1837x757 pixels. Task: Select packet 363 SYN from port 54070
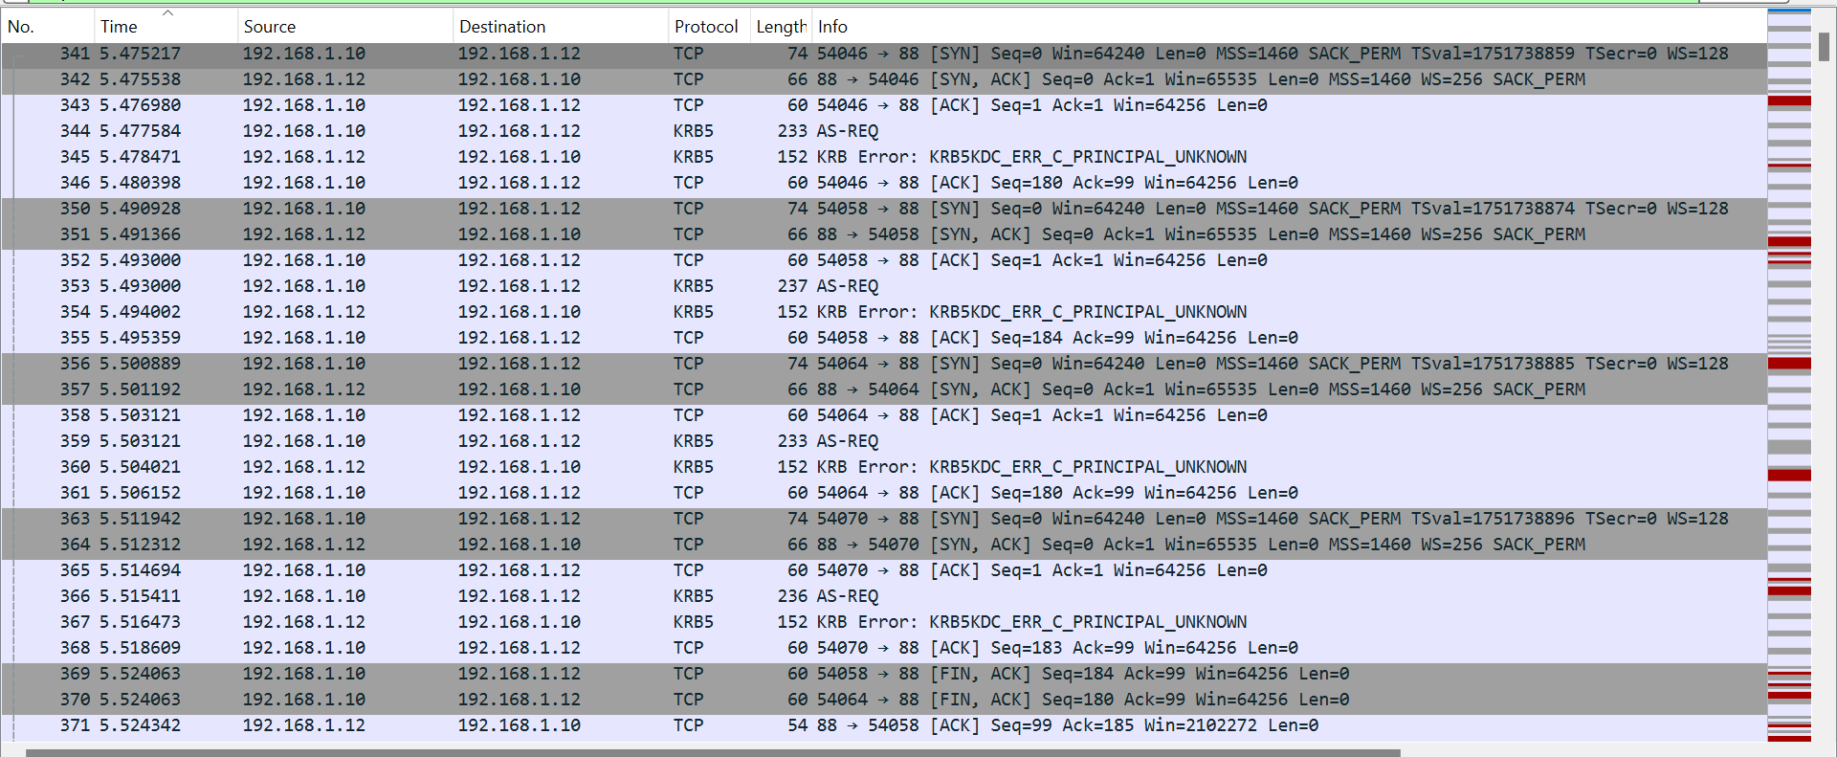pos(861,519)
